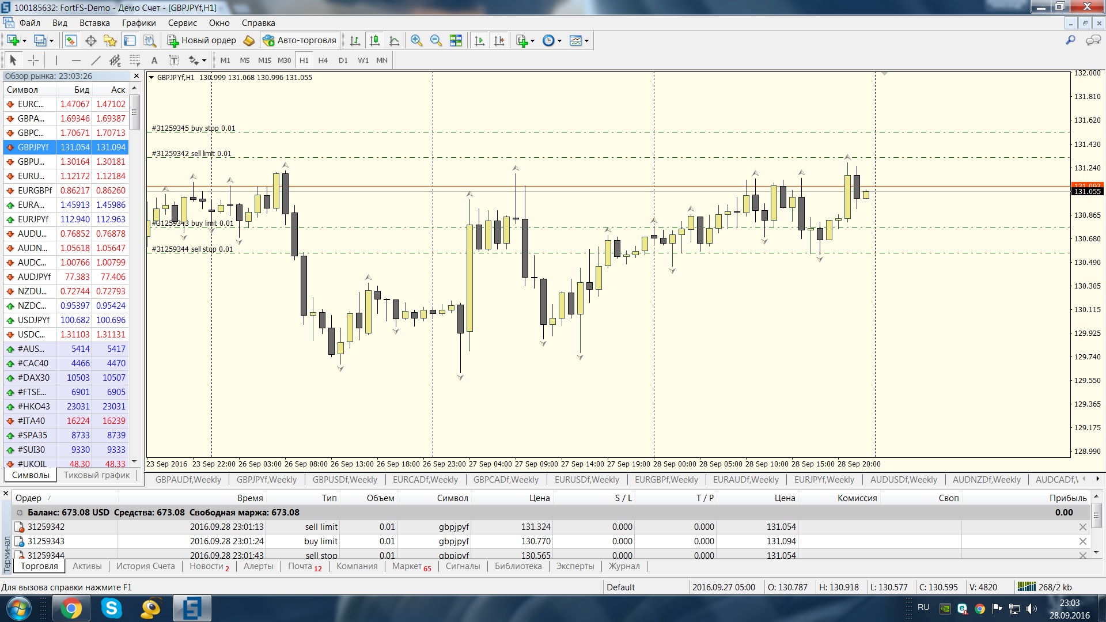The height and width of the screenshot is (622, 1106).
Task: Switch chart to Candlesticks mode
Action: click(x=374, y=40)
